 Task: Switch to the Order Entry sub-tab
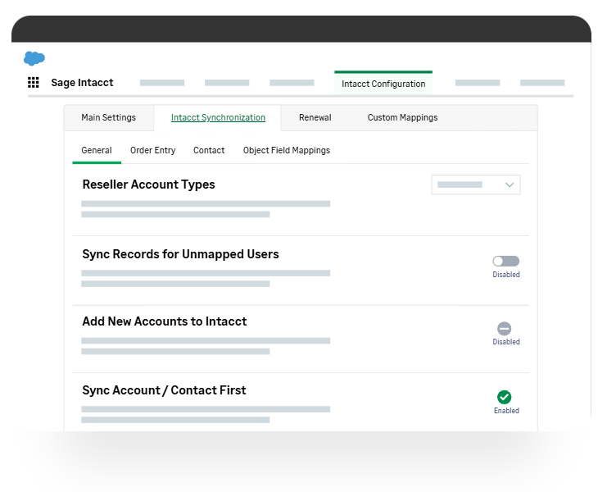point(152,150)
